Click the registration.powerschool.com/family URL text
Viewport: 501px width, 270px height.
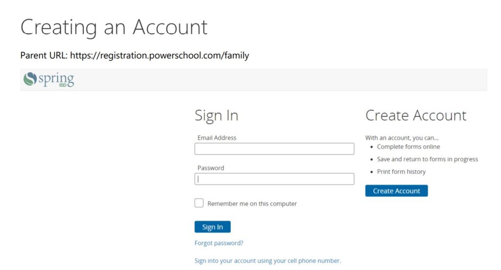[159, 56]
